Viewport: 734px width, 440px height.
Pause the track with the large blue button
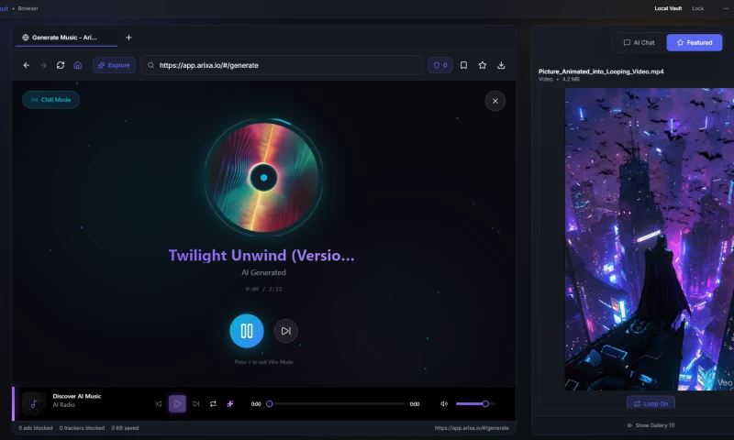point(246,331)
